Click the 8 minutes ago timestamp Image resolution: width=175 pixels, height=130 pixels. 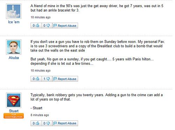40,115
